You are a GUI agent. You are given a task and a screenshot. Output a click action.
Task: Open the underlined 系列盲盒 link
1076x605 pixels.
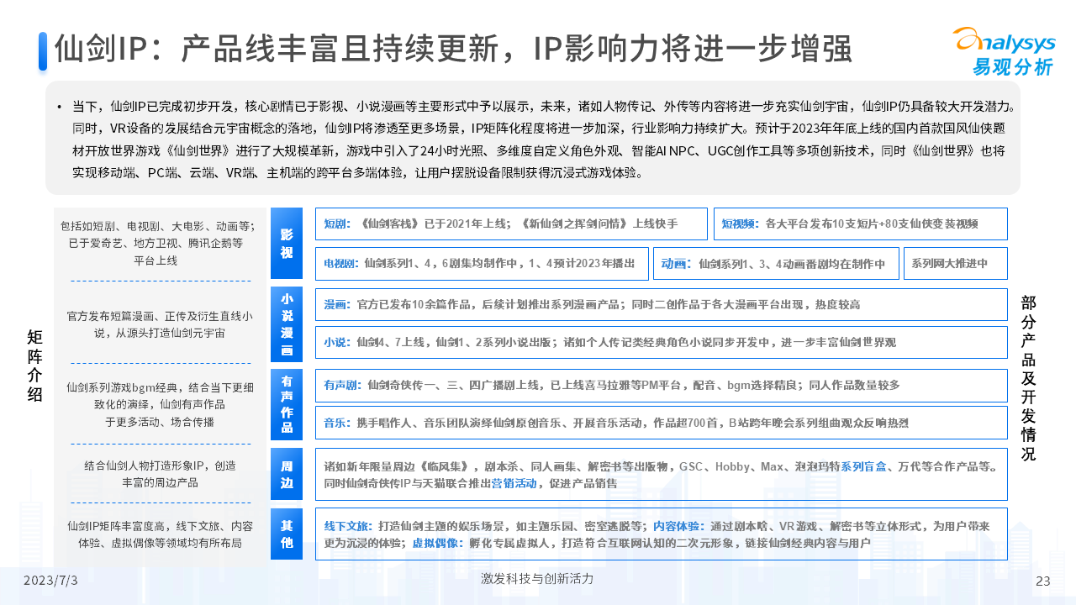tap(865, 466)
